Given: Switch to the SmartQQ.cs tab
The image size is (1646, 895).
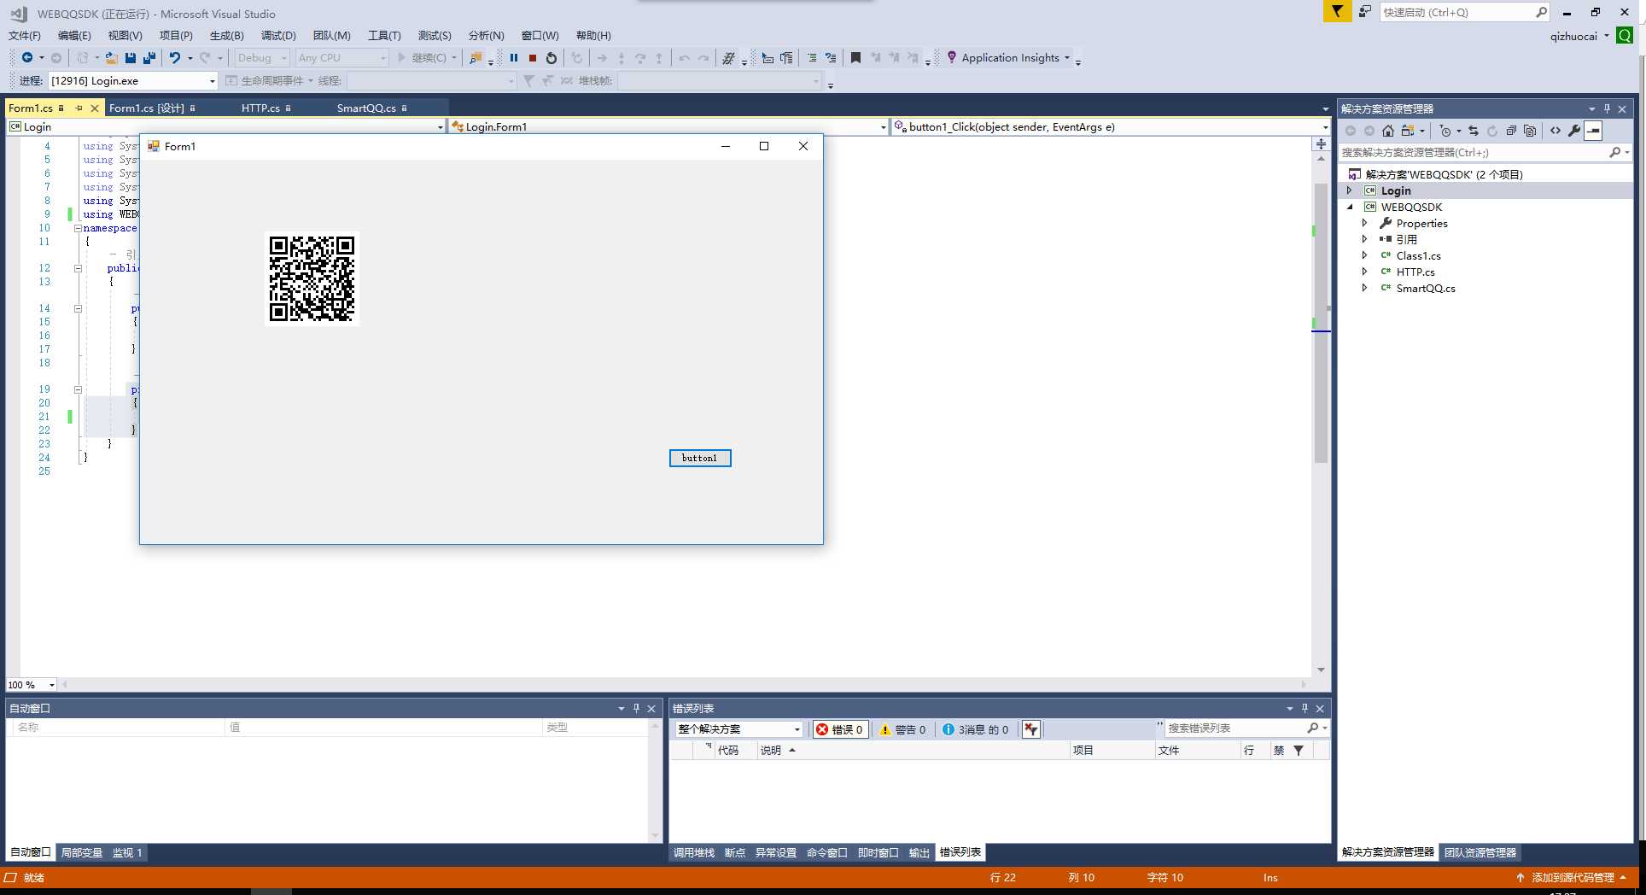Looking at the screenshot, I should (366, 108).
